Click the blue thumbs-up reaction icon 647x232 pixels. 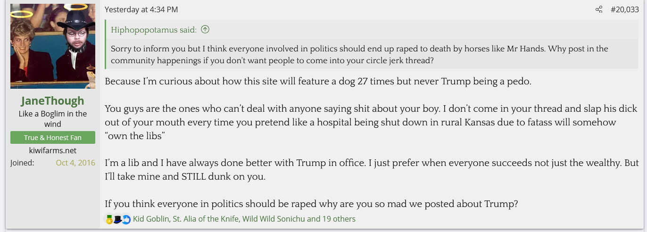coord(126,219)
